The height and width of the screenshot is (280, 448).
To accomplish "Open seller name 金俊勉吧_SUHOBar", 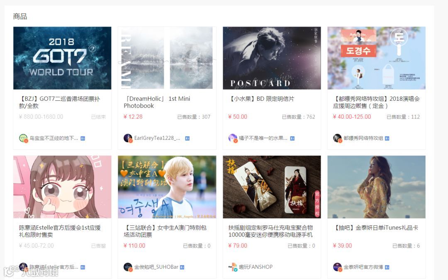I will [x=156, y=267].
